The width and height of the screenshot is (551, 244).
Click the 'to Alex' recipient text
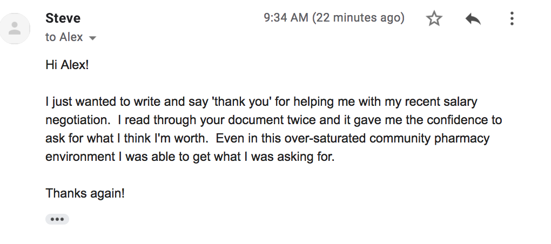point(64,38)
